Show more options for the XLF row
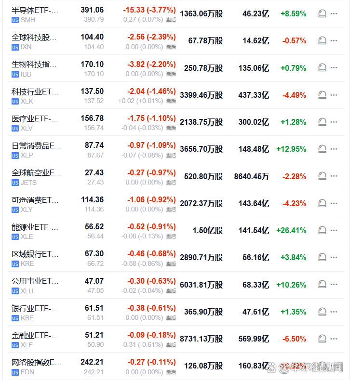Screen dimensions: 350x381 (334, 339)
